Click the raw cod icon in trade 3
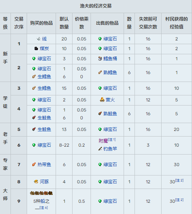The height and width of the screenshot is (214, 192). [x=34, y=88]
